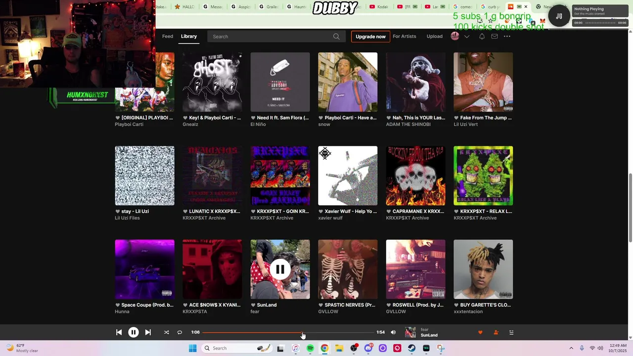
Task: Open Steam from the taskbar
Action: click(411, 348)
